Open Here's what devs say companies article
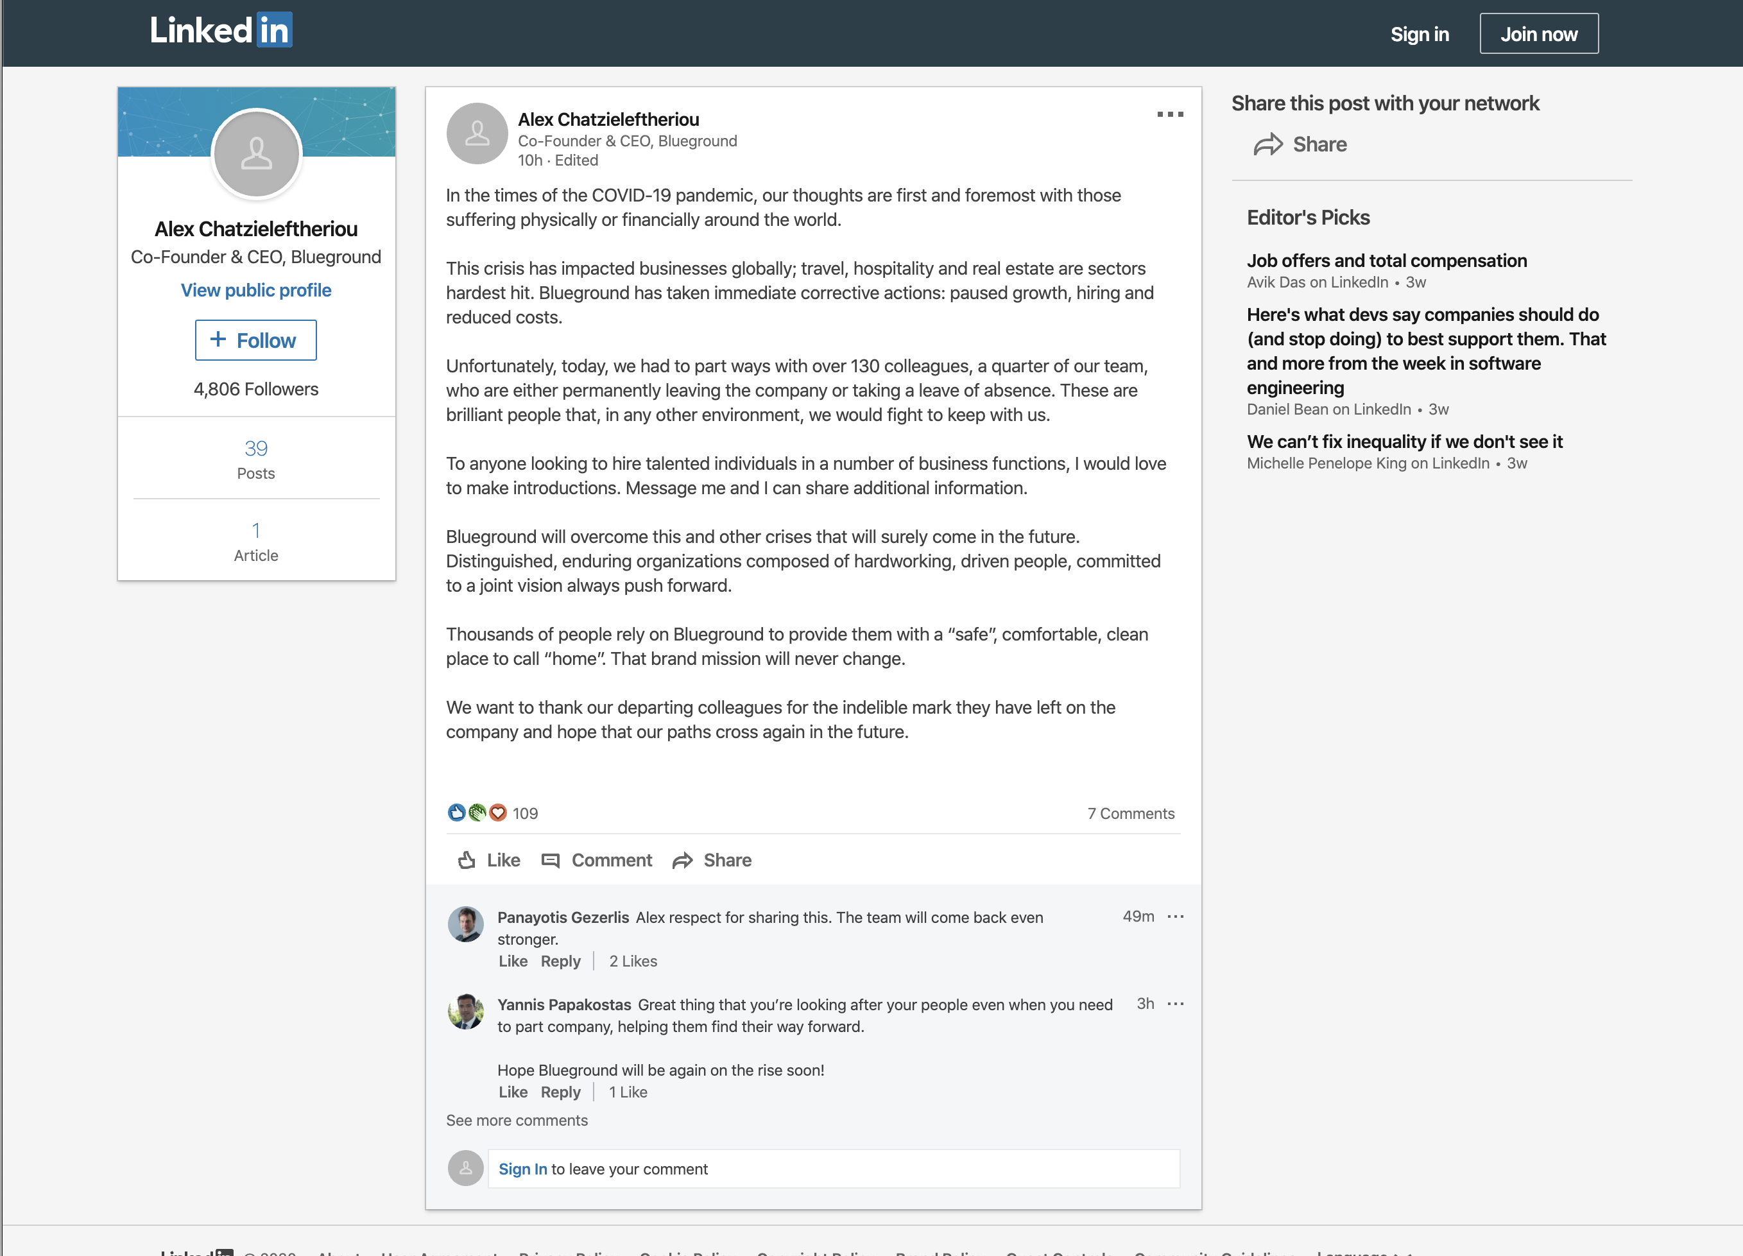1743x1256 pixels. (x=1427, y=350)
